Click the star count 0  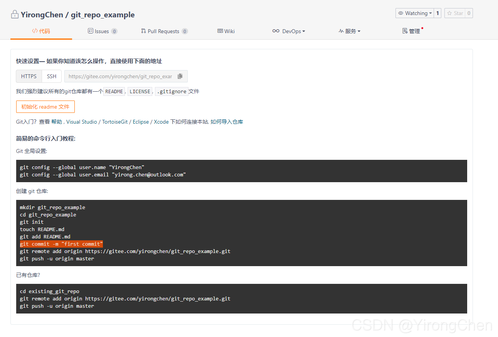pyautogui.click(x=469, y=13)
